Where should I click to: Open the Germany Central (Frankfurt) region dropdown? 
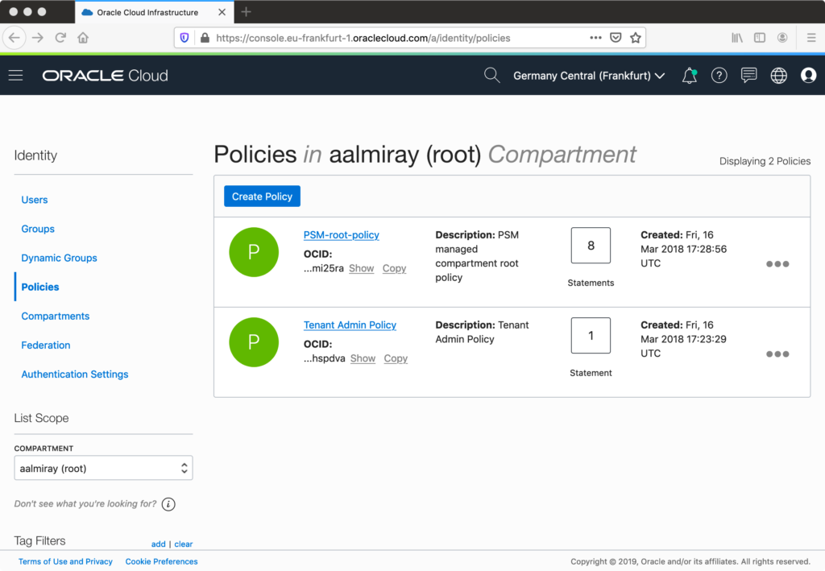[589, 75]
